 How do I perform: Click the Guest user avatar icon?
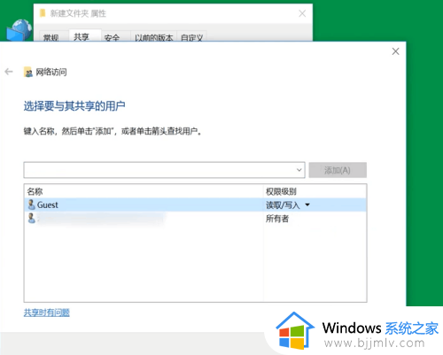tap(31, 205)
